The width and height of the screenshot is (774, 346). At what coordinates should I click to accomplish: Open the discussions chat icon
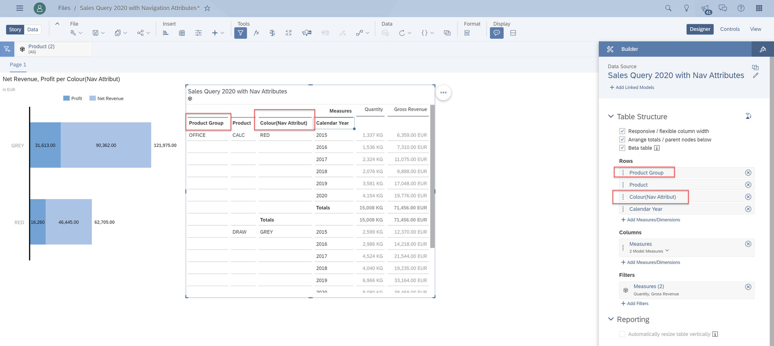723,8
